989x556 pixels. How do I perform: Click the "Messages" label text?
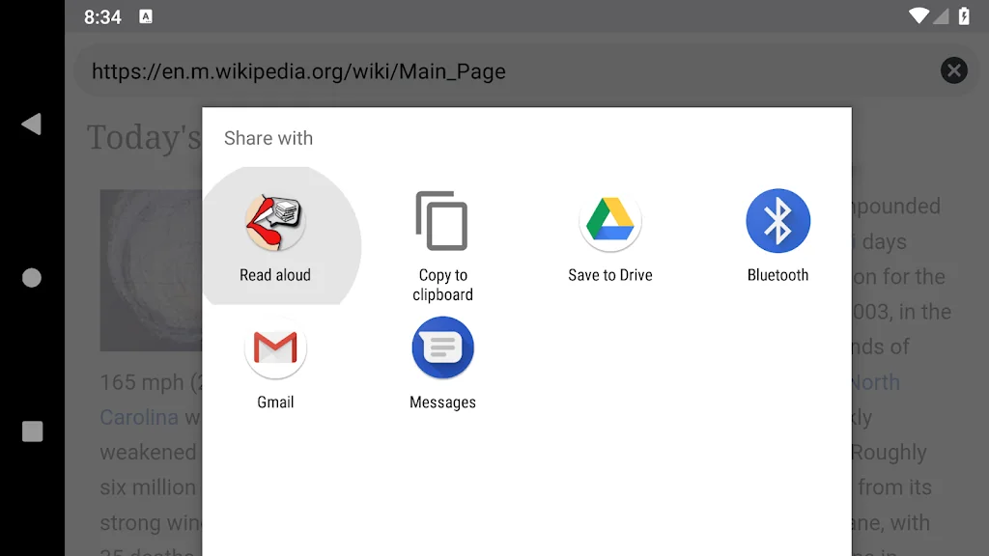pyautogui.click(x=442, y=403)
